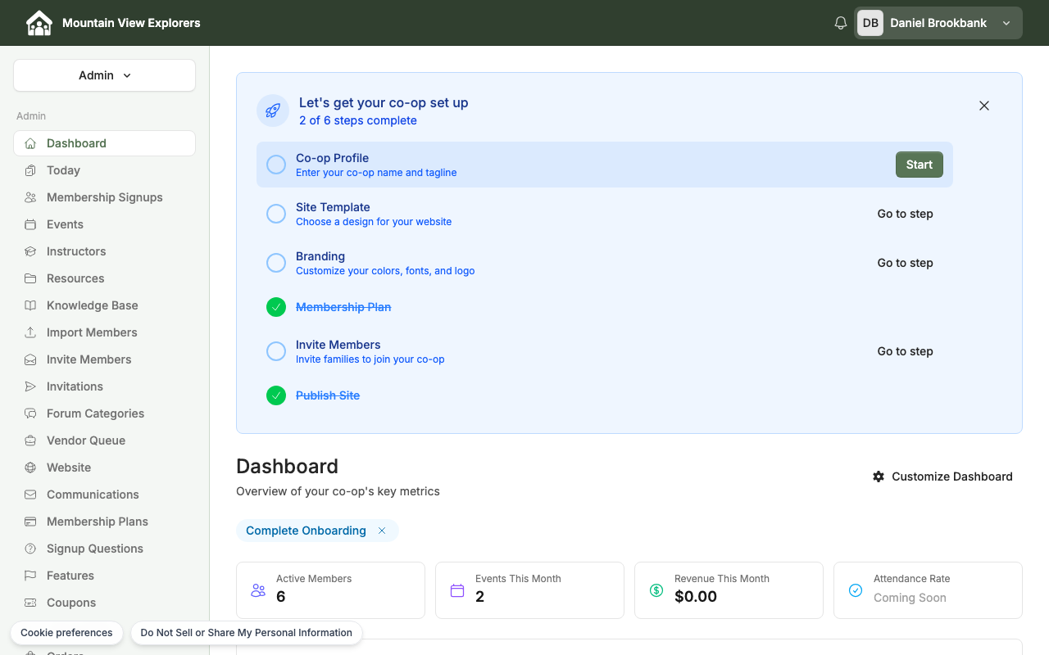Click the Events This Month calendar icon

pos(457,590)
